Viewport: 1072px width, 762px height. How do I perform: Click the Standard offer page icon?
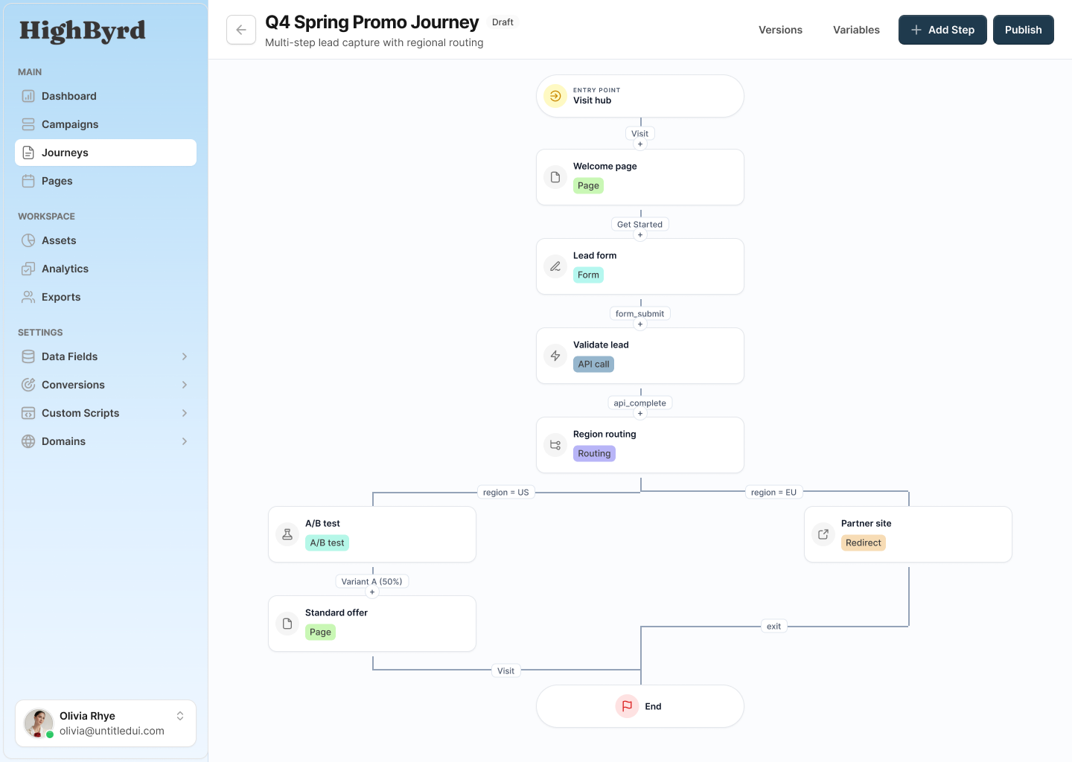coord(287,624)
